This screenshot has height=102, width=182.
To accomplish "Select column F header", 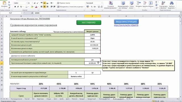I will (x=92, y=16).
